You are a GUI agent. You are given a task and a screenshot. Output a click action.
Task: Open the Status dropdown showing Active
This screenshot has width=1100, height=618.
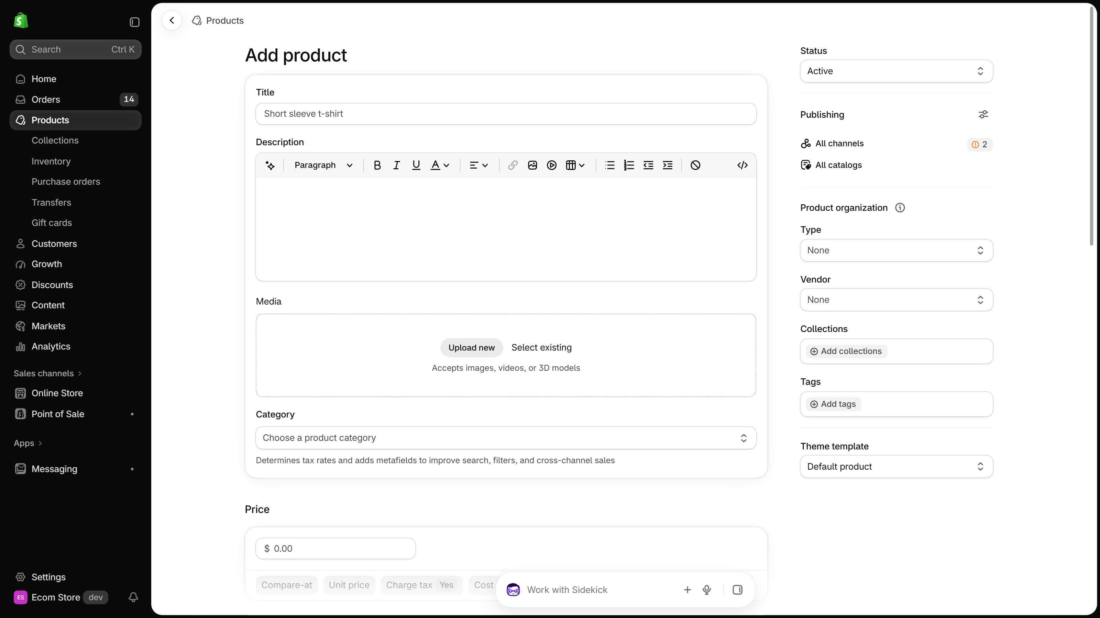tap(896, 71)
